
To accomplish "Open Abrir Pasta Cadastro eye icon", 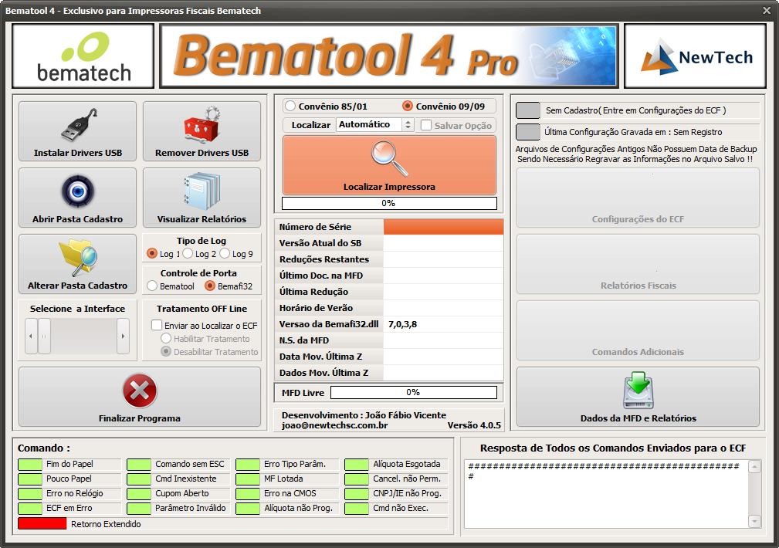I will (77, 192).
